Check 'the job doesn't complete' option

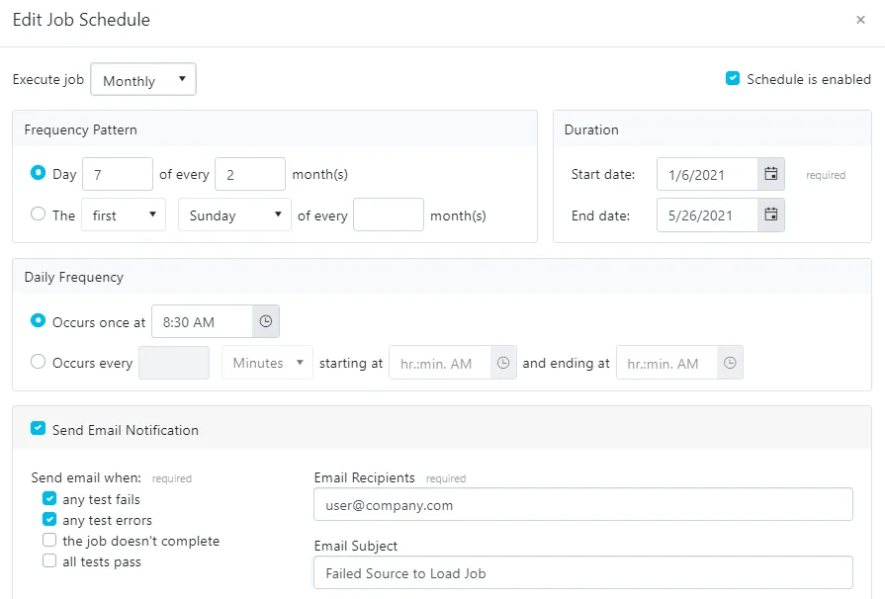pos(49,541)
